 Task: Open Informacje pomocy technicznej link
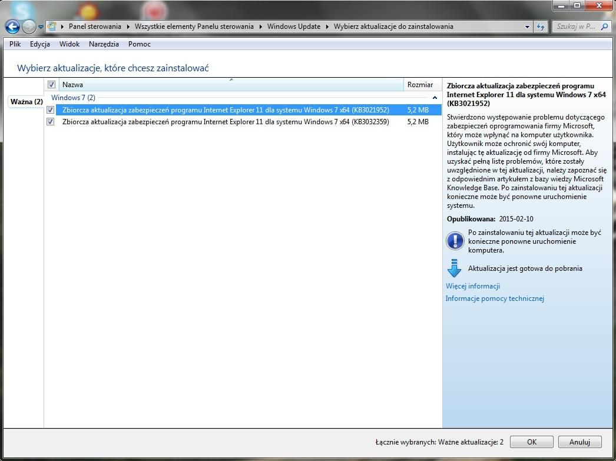495,299
